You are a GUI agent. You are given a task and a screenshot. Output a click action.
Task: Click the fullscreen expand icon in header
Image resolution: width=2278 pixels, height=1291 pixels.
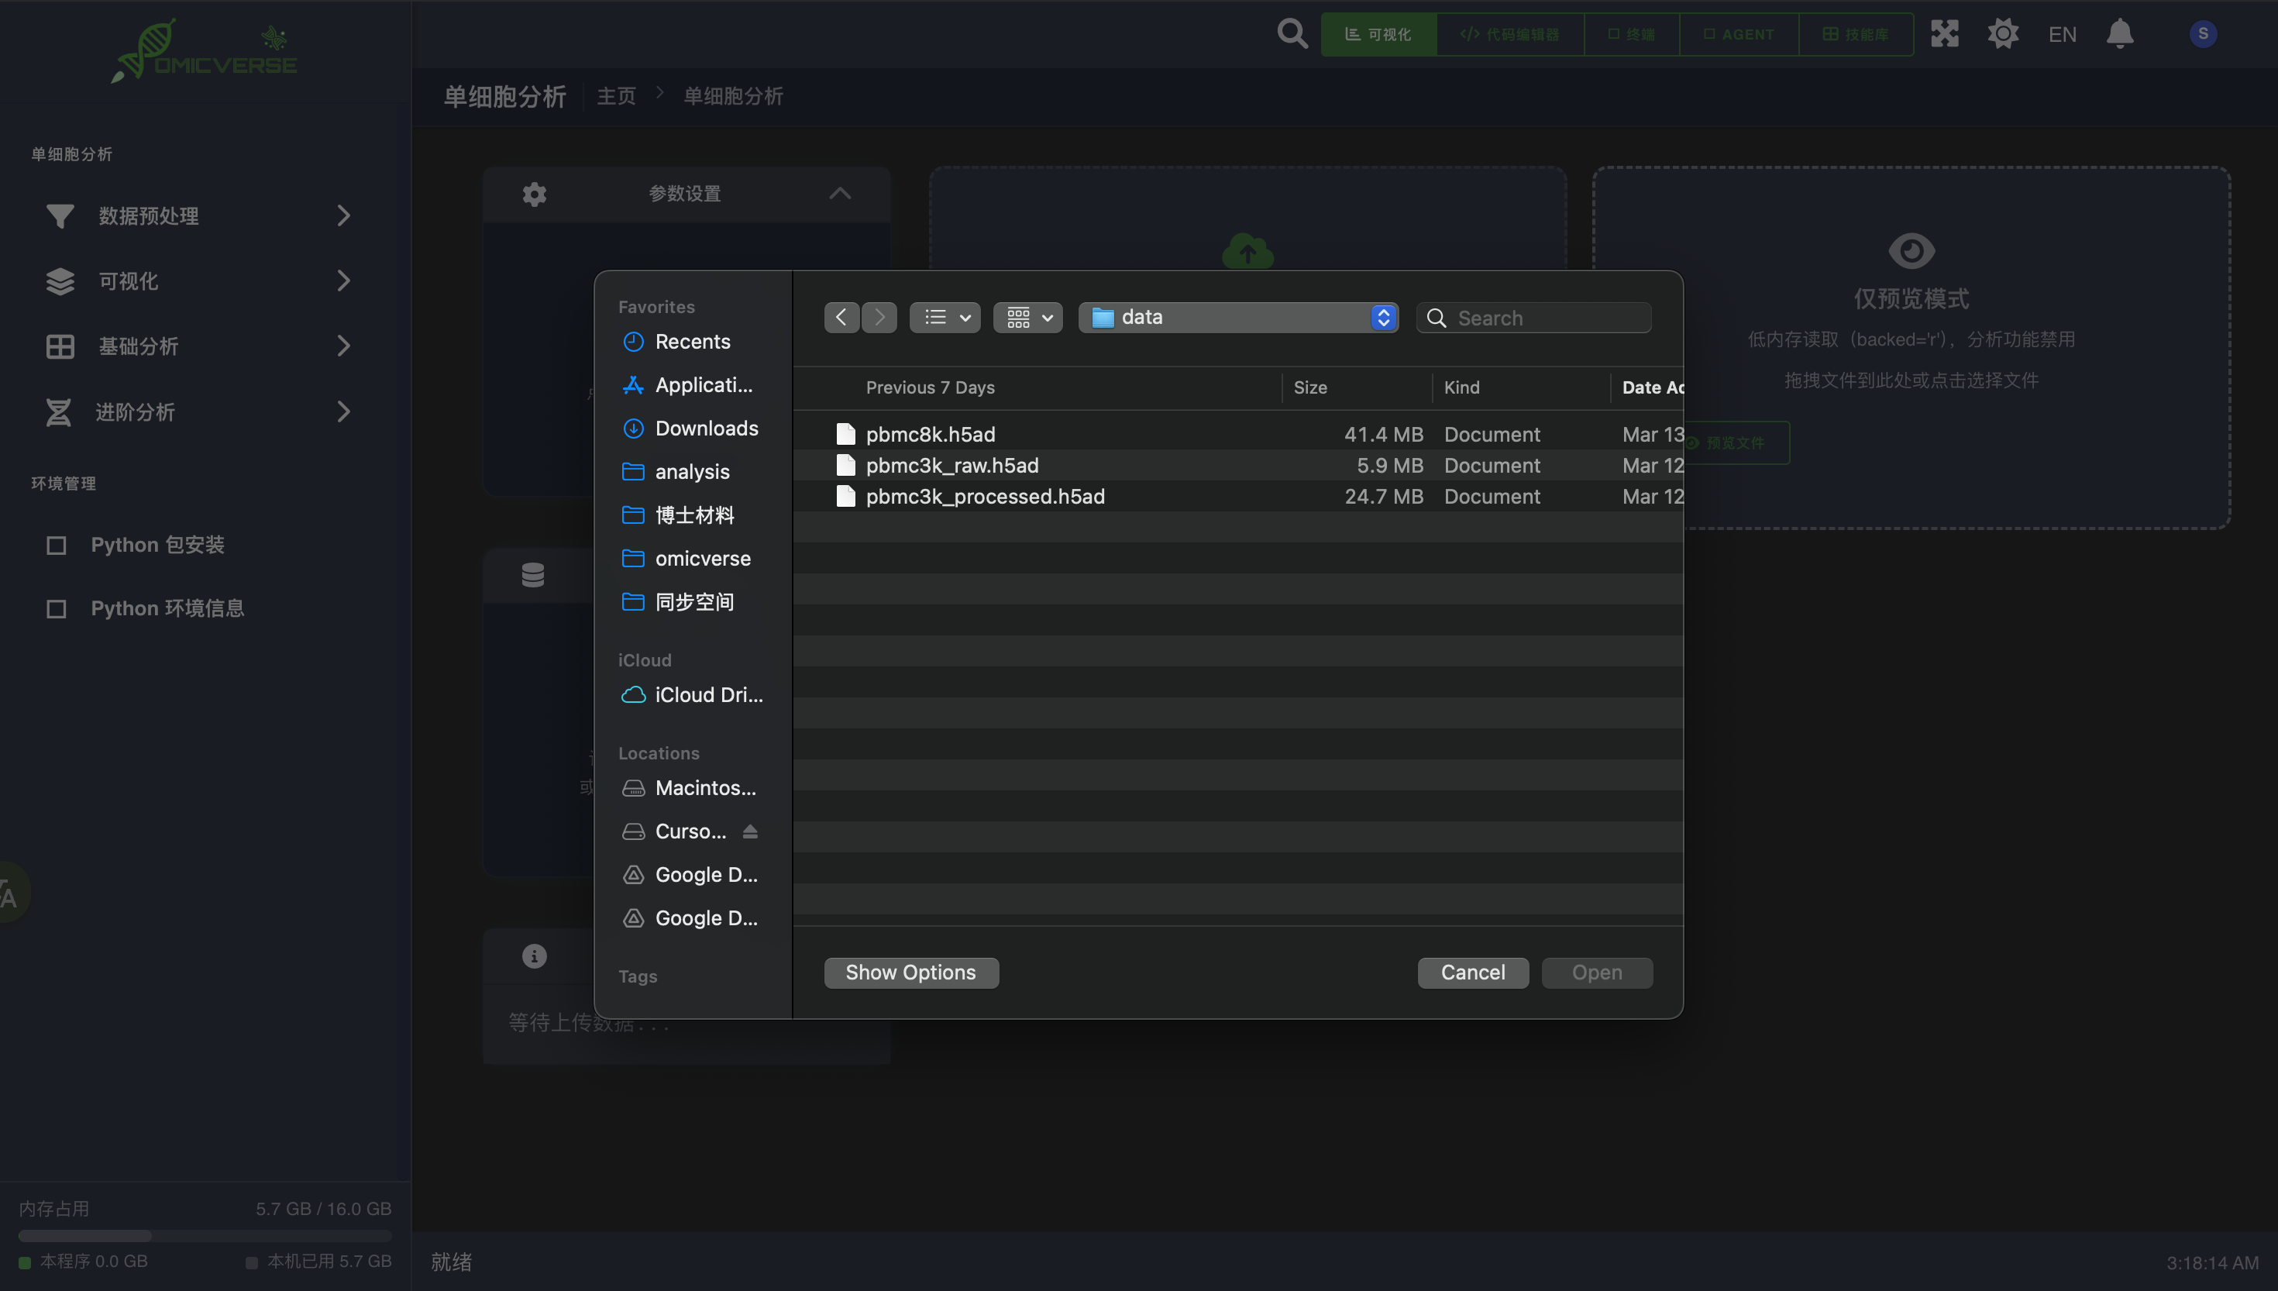(x=1945, y=33)
